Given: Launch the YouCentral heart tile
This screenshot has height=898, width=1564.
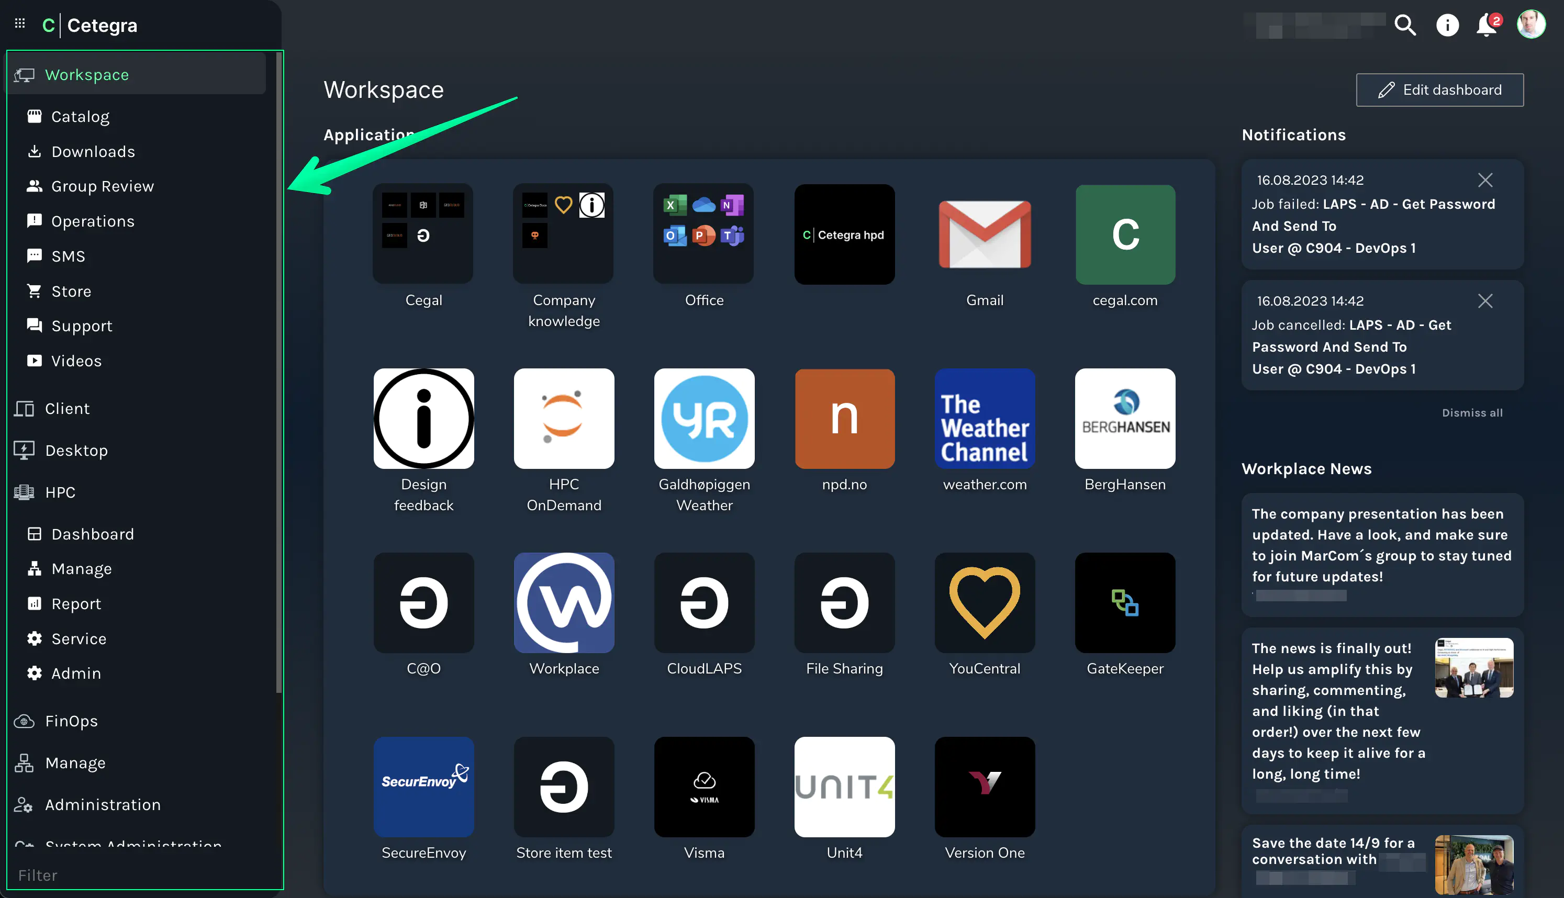Looking at the screenshot, I should point(984,603).
